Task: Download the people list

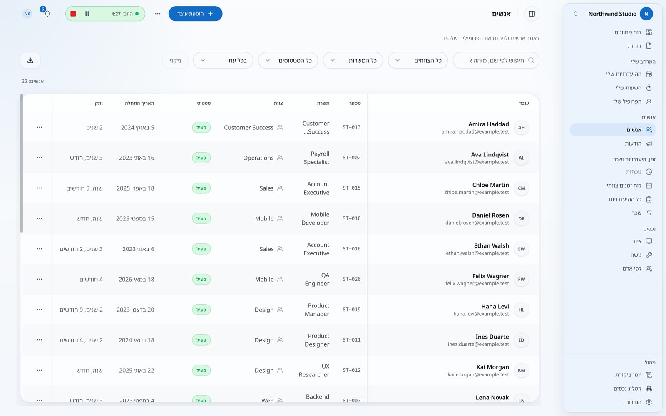Action: (30, 60)
